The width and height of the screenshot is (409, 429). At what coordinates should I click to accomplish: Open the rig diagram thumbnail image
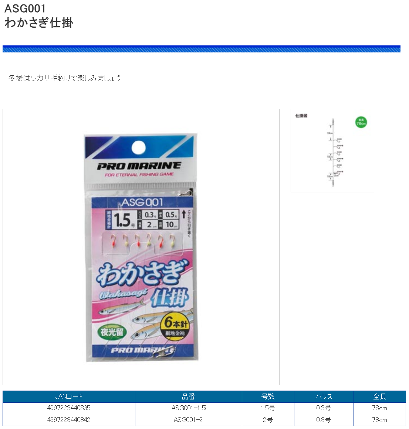pyautogui.click(x=332, y=151)
